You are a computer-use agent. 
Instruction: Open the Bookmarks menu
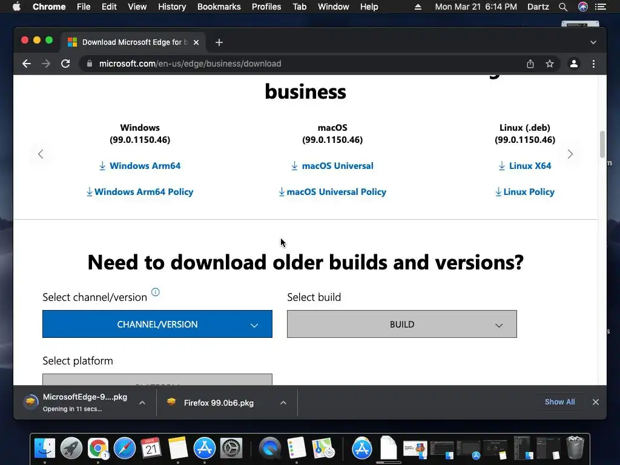219,7
